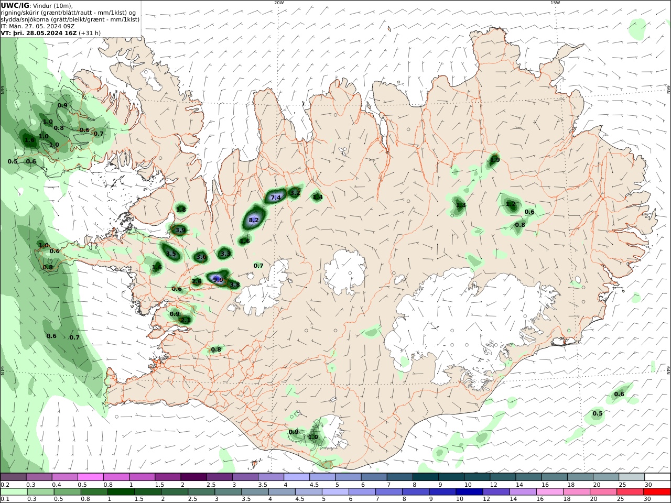Click the 3.5 precipitation label

coord(171,254)
